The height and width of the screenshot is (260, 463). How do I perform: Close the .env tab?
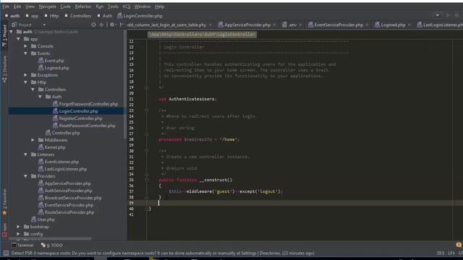pyautogui.click(x=300, y=25)
